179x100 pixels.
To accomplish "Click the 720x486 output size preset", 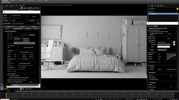I will (x=31, y=55).
